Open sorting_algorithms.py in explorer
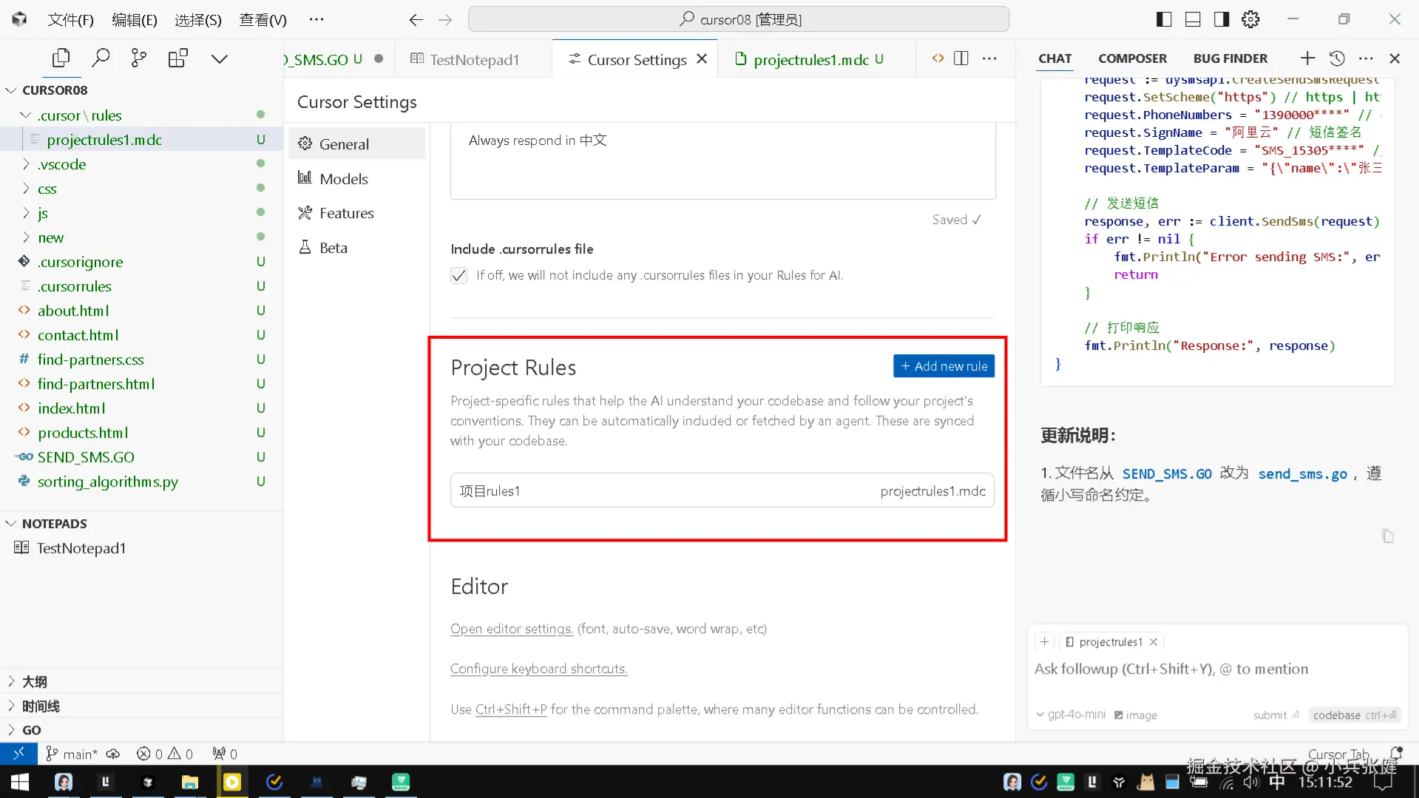 click(x=142, y=481)
